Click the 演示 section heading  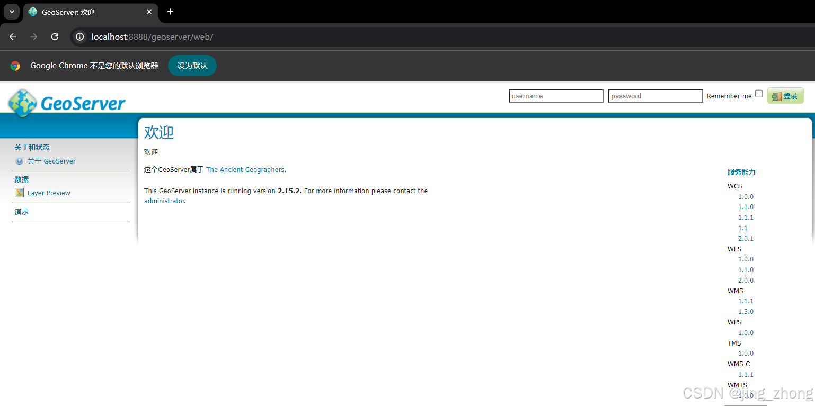(x=22, y=212)
